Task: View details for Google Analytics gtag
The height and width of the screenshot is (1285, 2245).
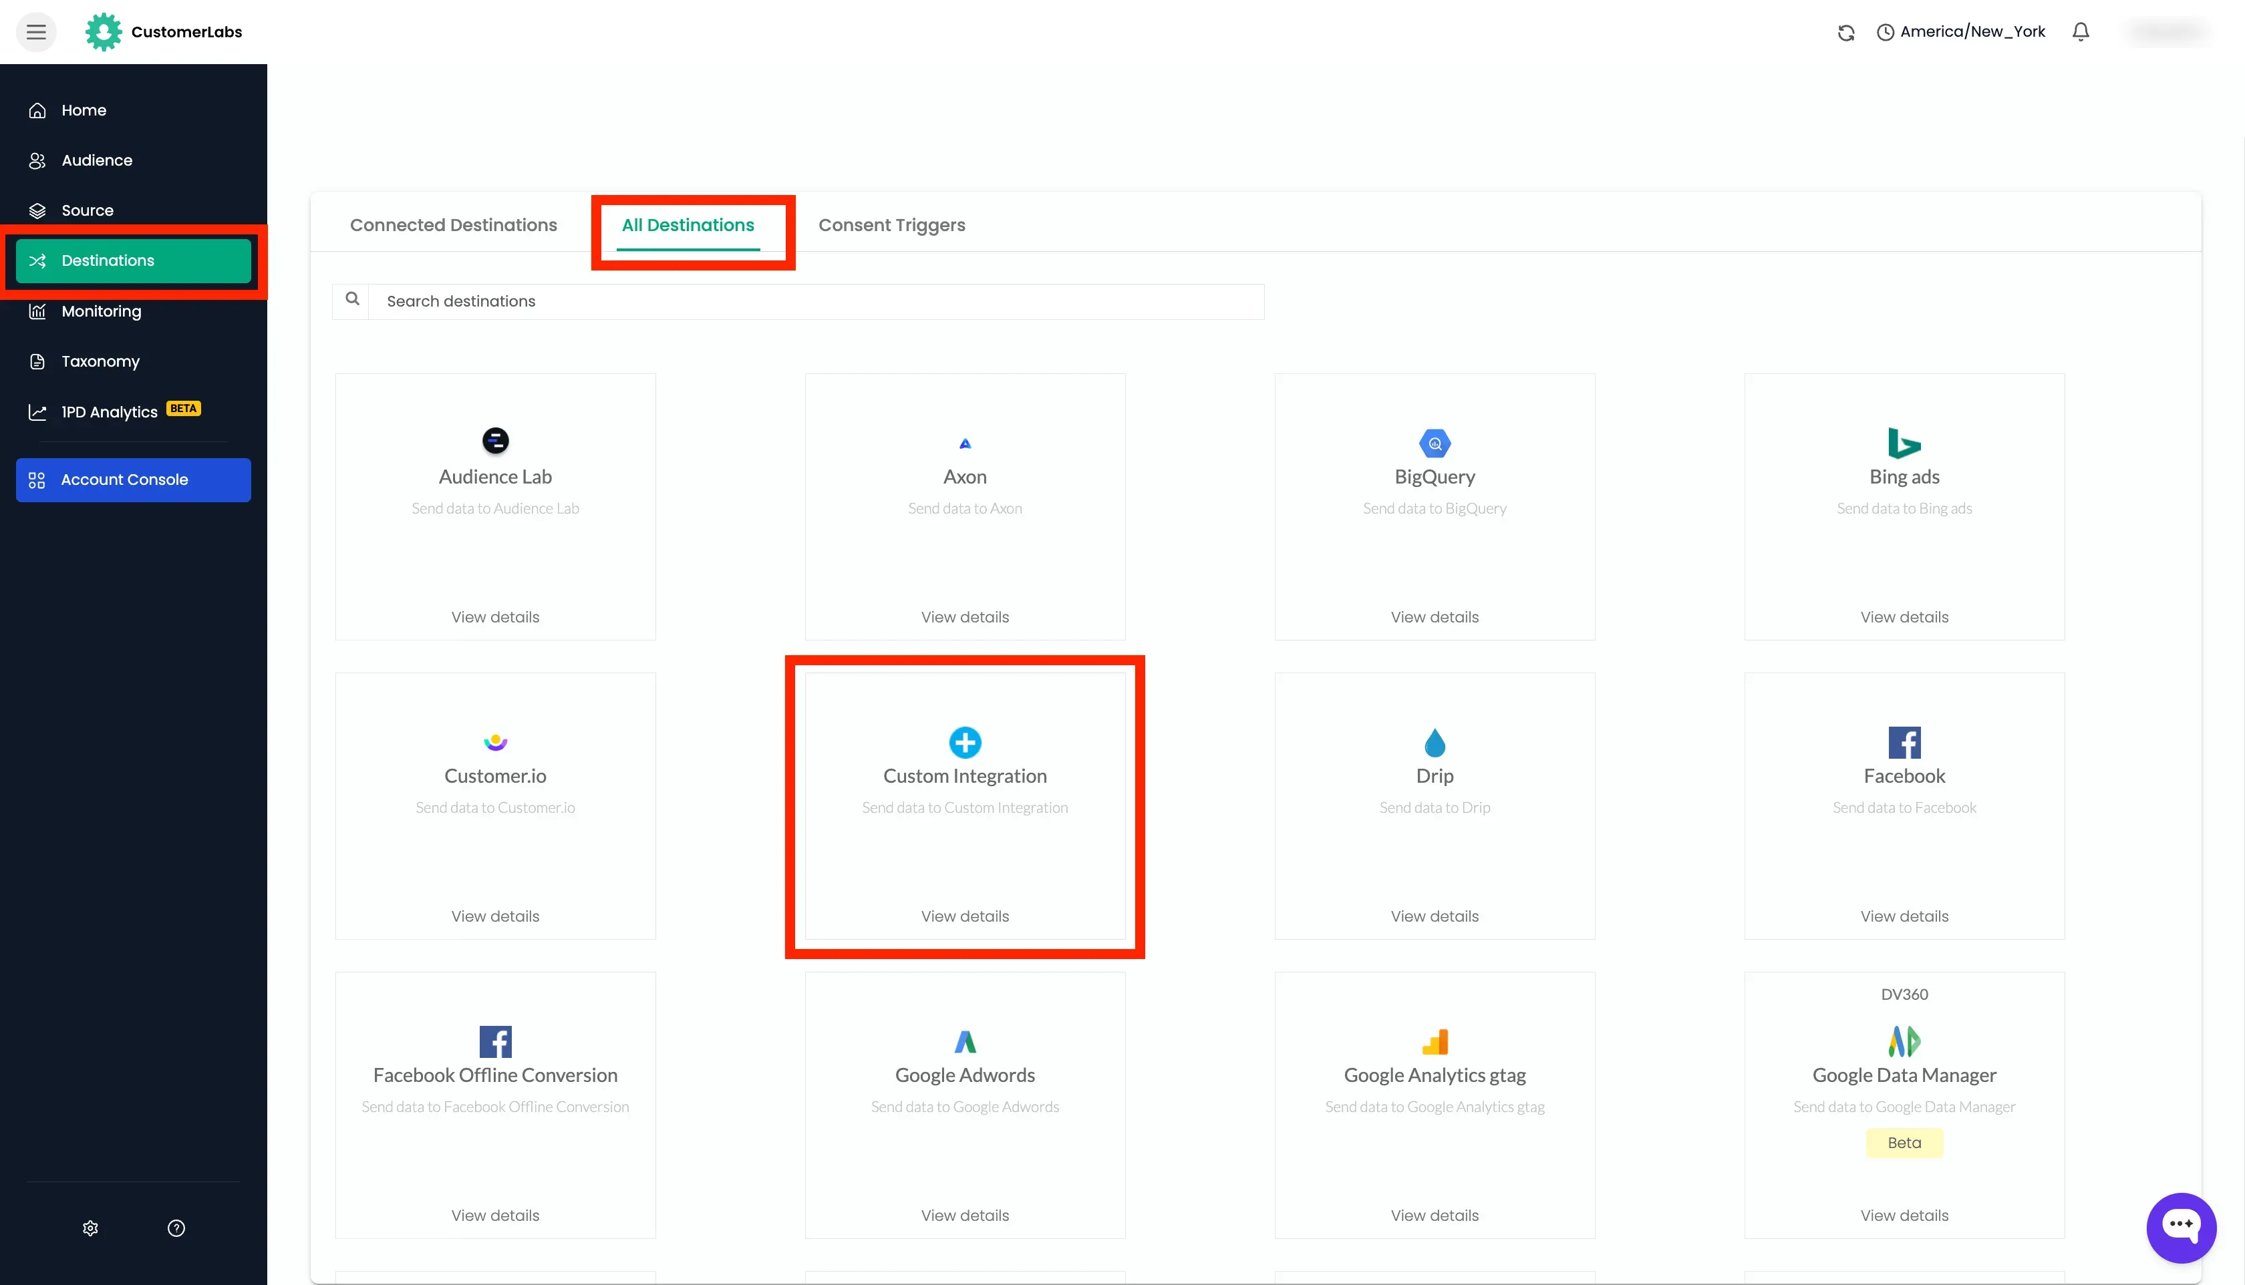Action: pyautogui.click(x=1435, y=1216)
